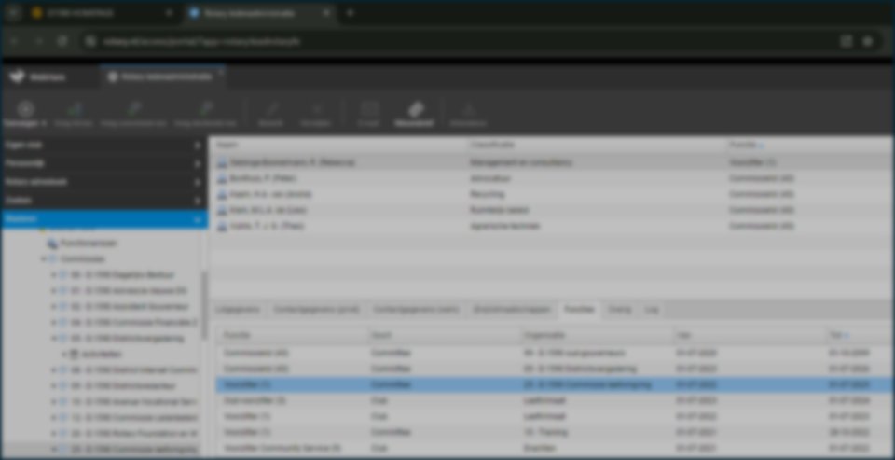
Task: Click the Verwijder delete icon
Action: click(315, 109)
